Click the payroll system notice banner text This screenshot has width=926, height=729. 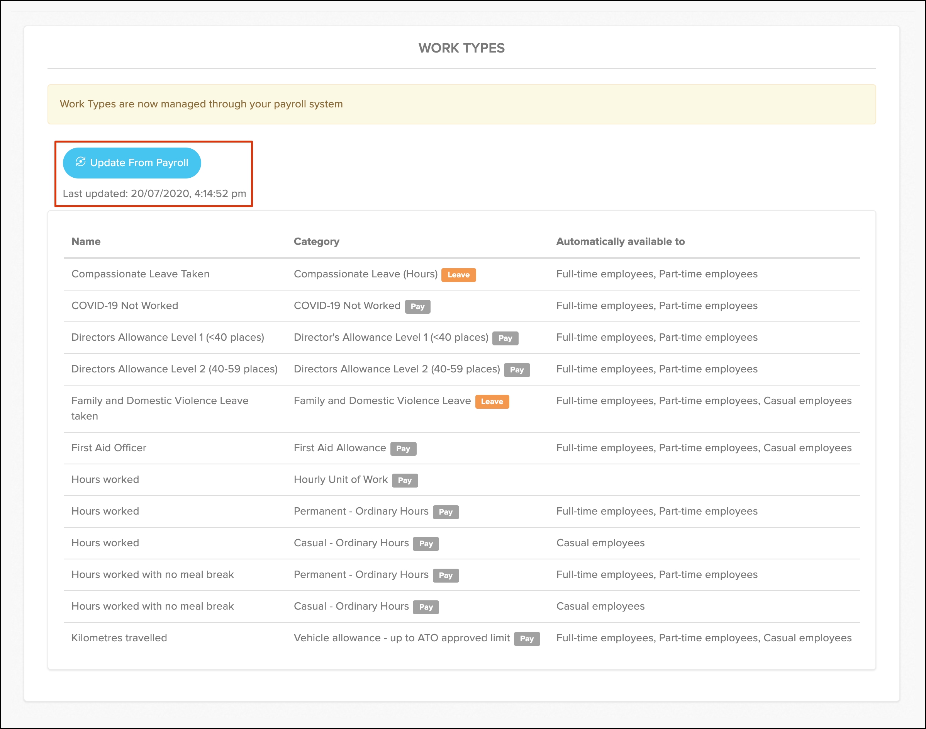pos(201,104)
